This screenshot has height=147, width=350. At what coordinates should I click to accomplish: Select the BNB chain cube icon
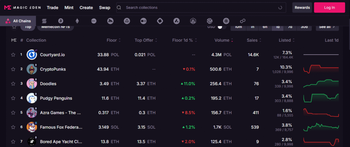coord(226,21)
